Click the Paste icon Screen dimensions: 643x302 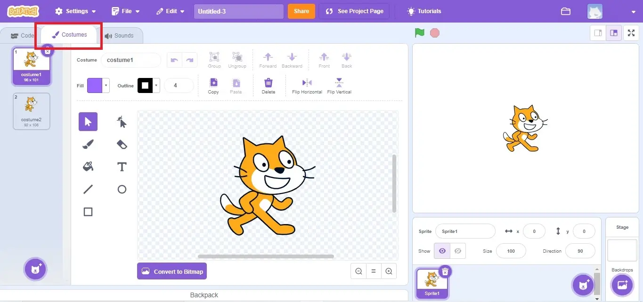pos(236,86)
